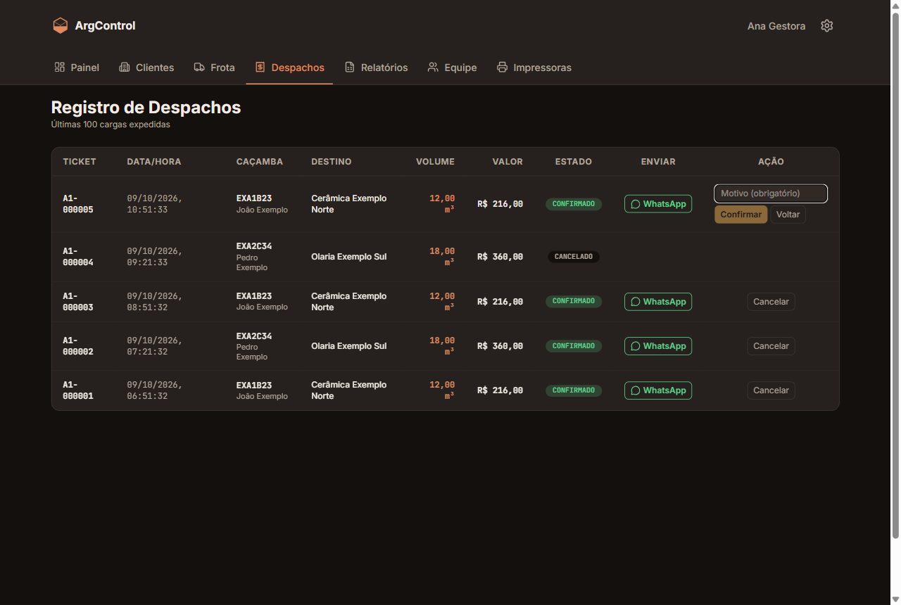The height and width of the screenshot is (605, 901).
Task: Click the Frota truck icon
Action: tap(199, 68)
